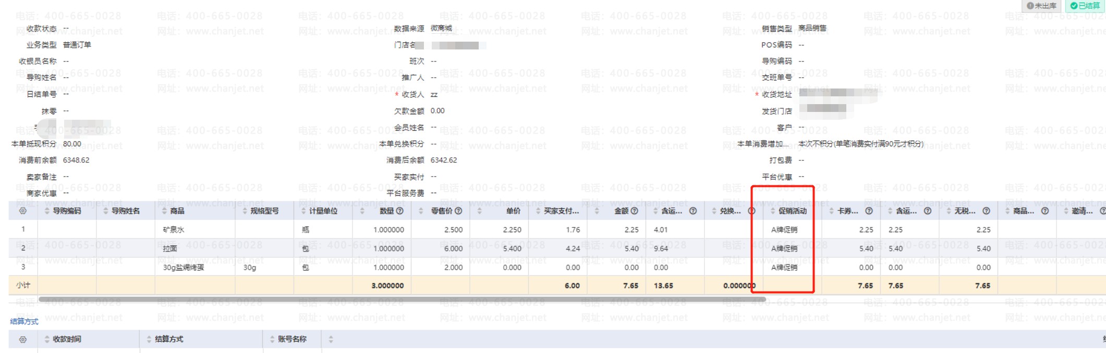Show help tooltip icon for 卡券
1106x353 pixels.
(x=869, y=211)
